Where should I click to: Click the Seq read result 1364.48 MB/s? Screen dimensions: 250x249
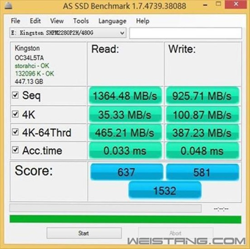125,96
